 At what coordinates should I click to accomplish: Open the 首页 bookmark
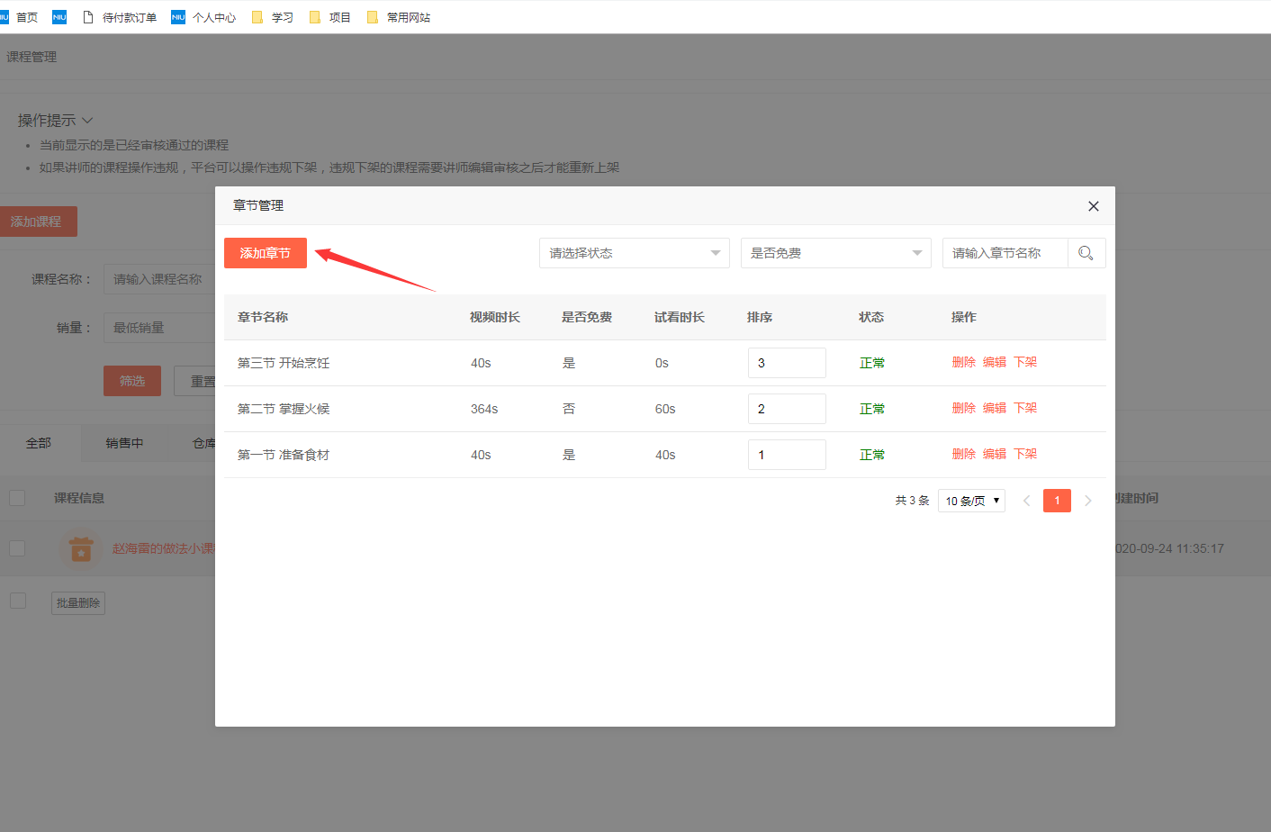click(19, 17)
